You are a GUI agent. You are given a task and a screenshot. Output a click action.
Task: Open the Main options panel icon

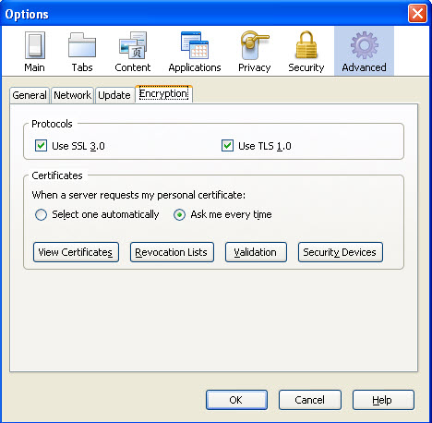35,45
